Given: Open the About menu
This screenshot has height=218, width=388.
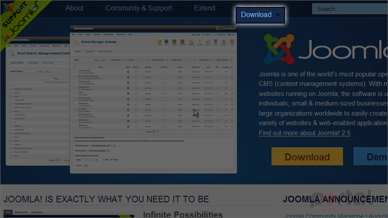Looking at the screenshot, I should tap(74, 8).
